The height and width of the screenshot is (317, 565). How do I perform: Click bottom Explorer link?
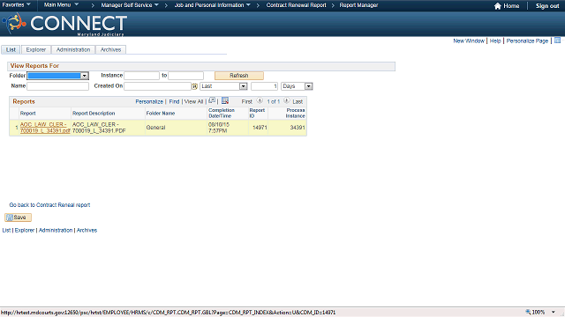pyautogui.click(x=25, y=230)
